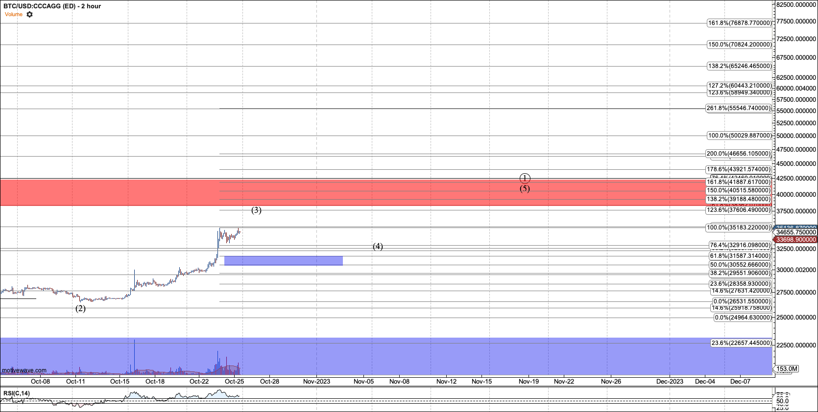Click red price tag 33698.900000
The image size is (818, 412).
pyautogui.click(x=796, y=240)
